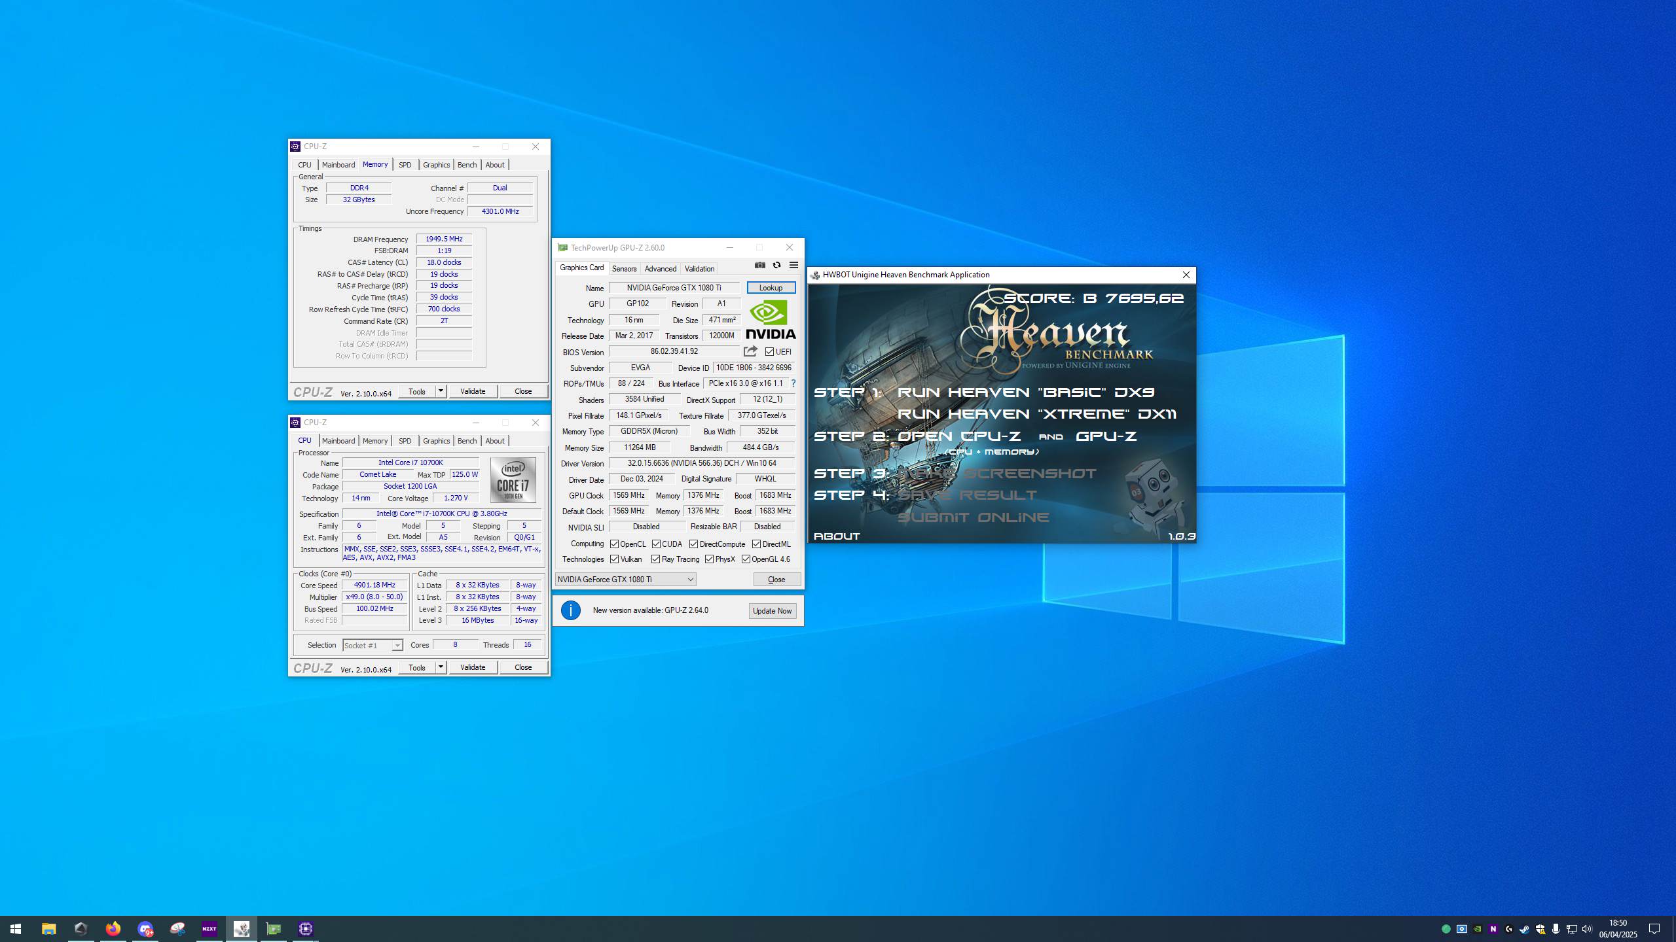Toggle the DirectML checkbox
This screenshot has height=942, width=1676.
click(x=756, y=544)
